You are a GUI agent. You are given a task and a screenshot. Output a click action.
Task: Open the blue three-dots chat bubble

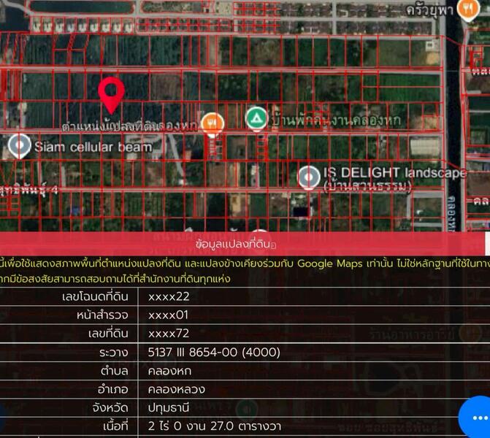click(x=475, y=417)
